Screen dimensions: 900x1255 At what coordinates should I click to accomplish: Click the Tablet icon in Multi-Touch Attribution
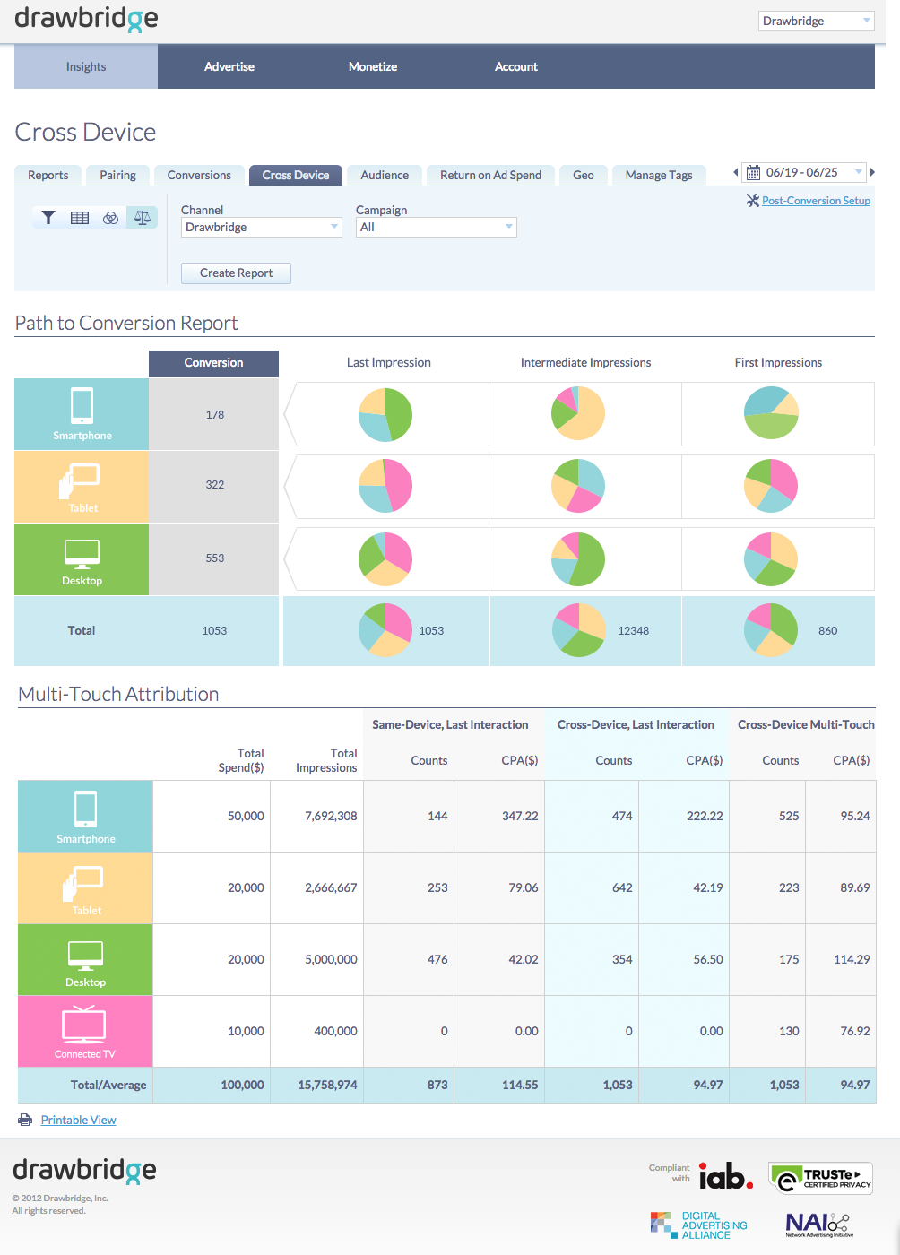click(83, 883)
